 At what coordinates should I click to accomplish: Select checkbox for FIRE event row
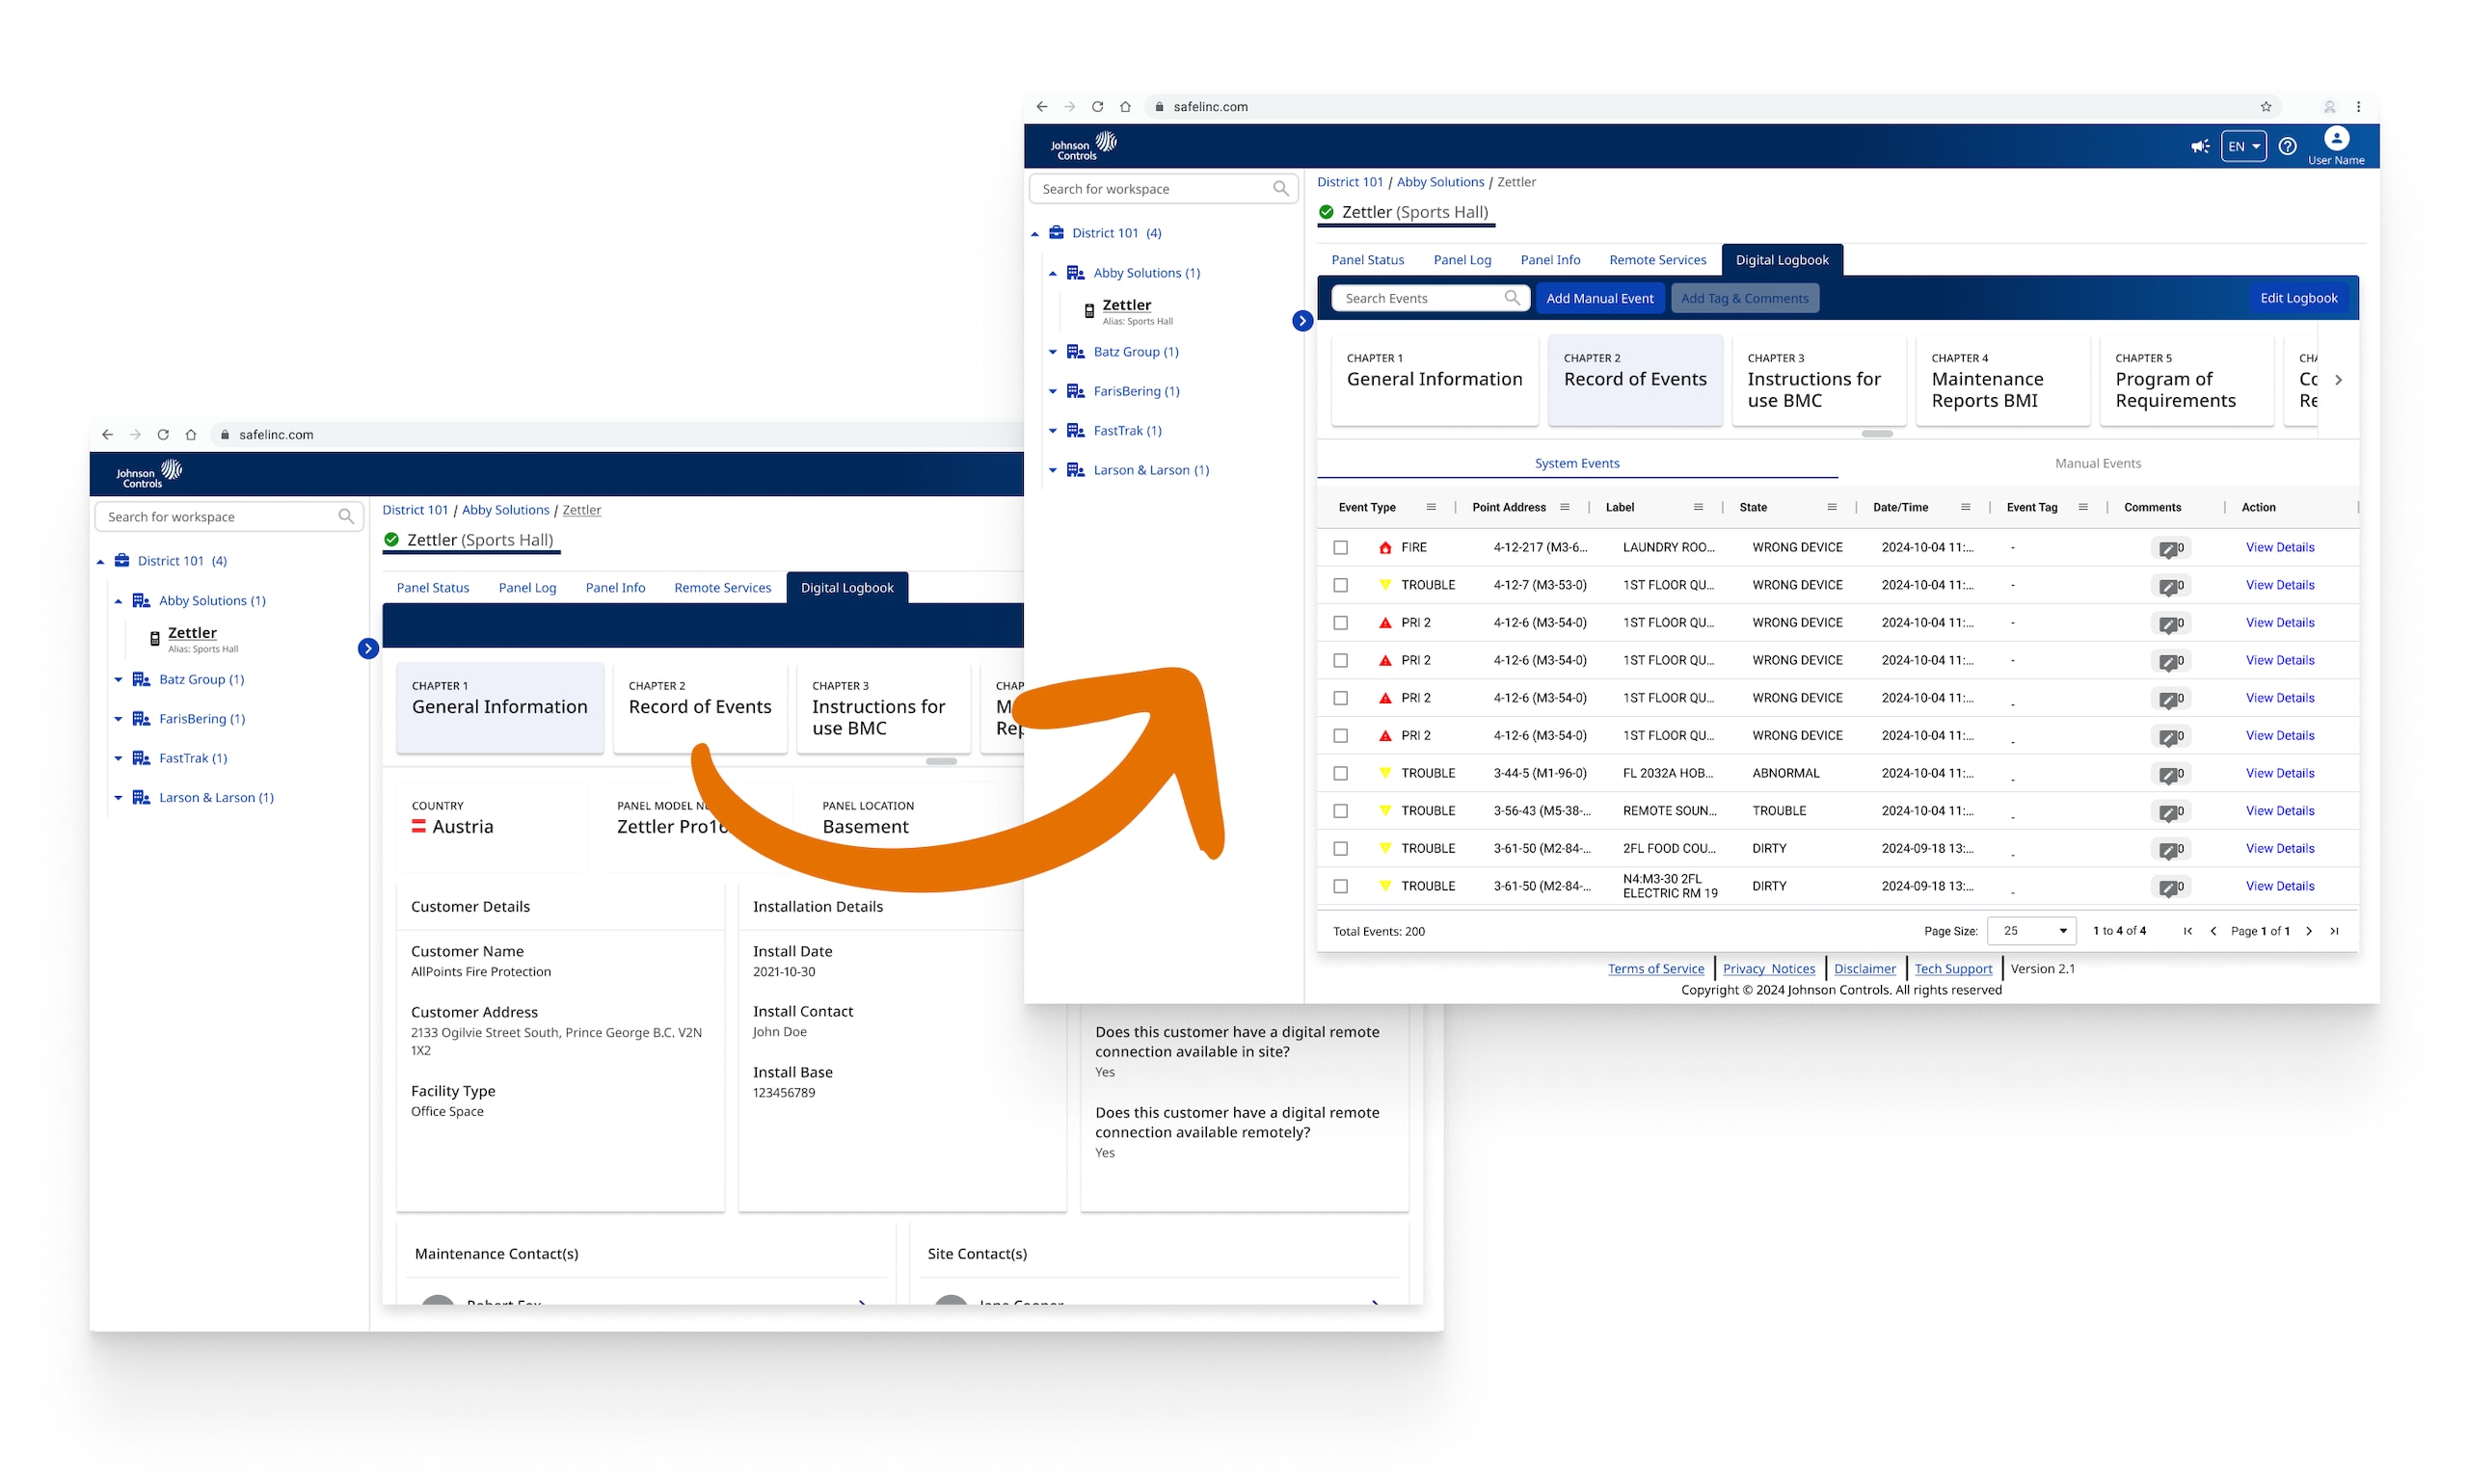tap(1341, 547)
